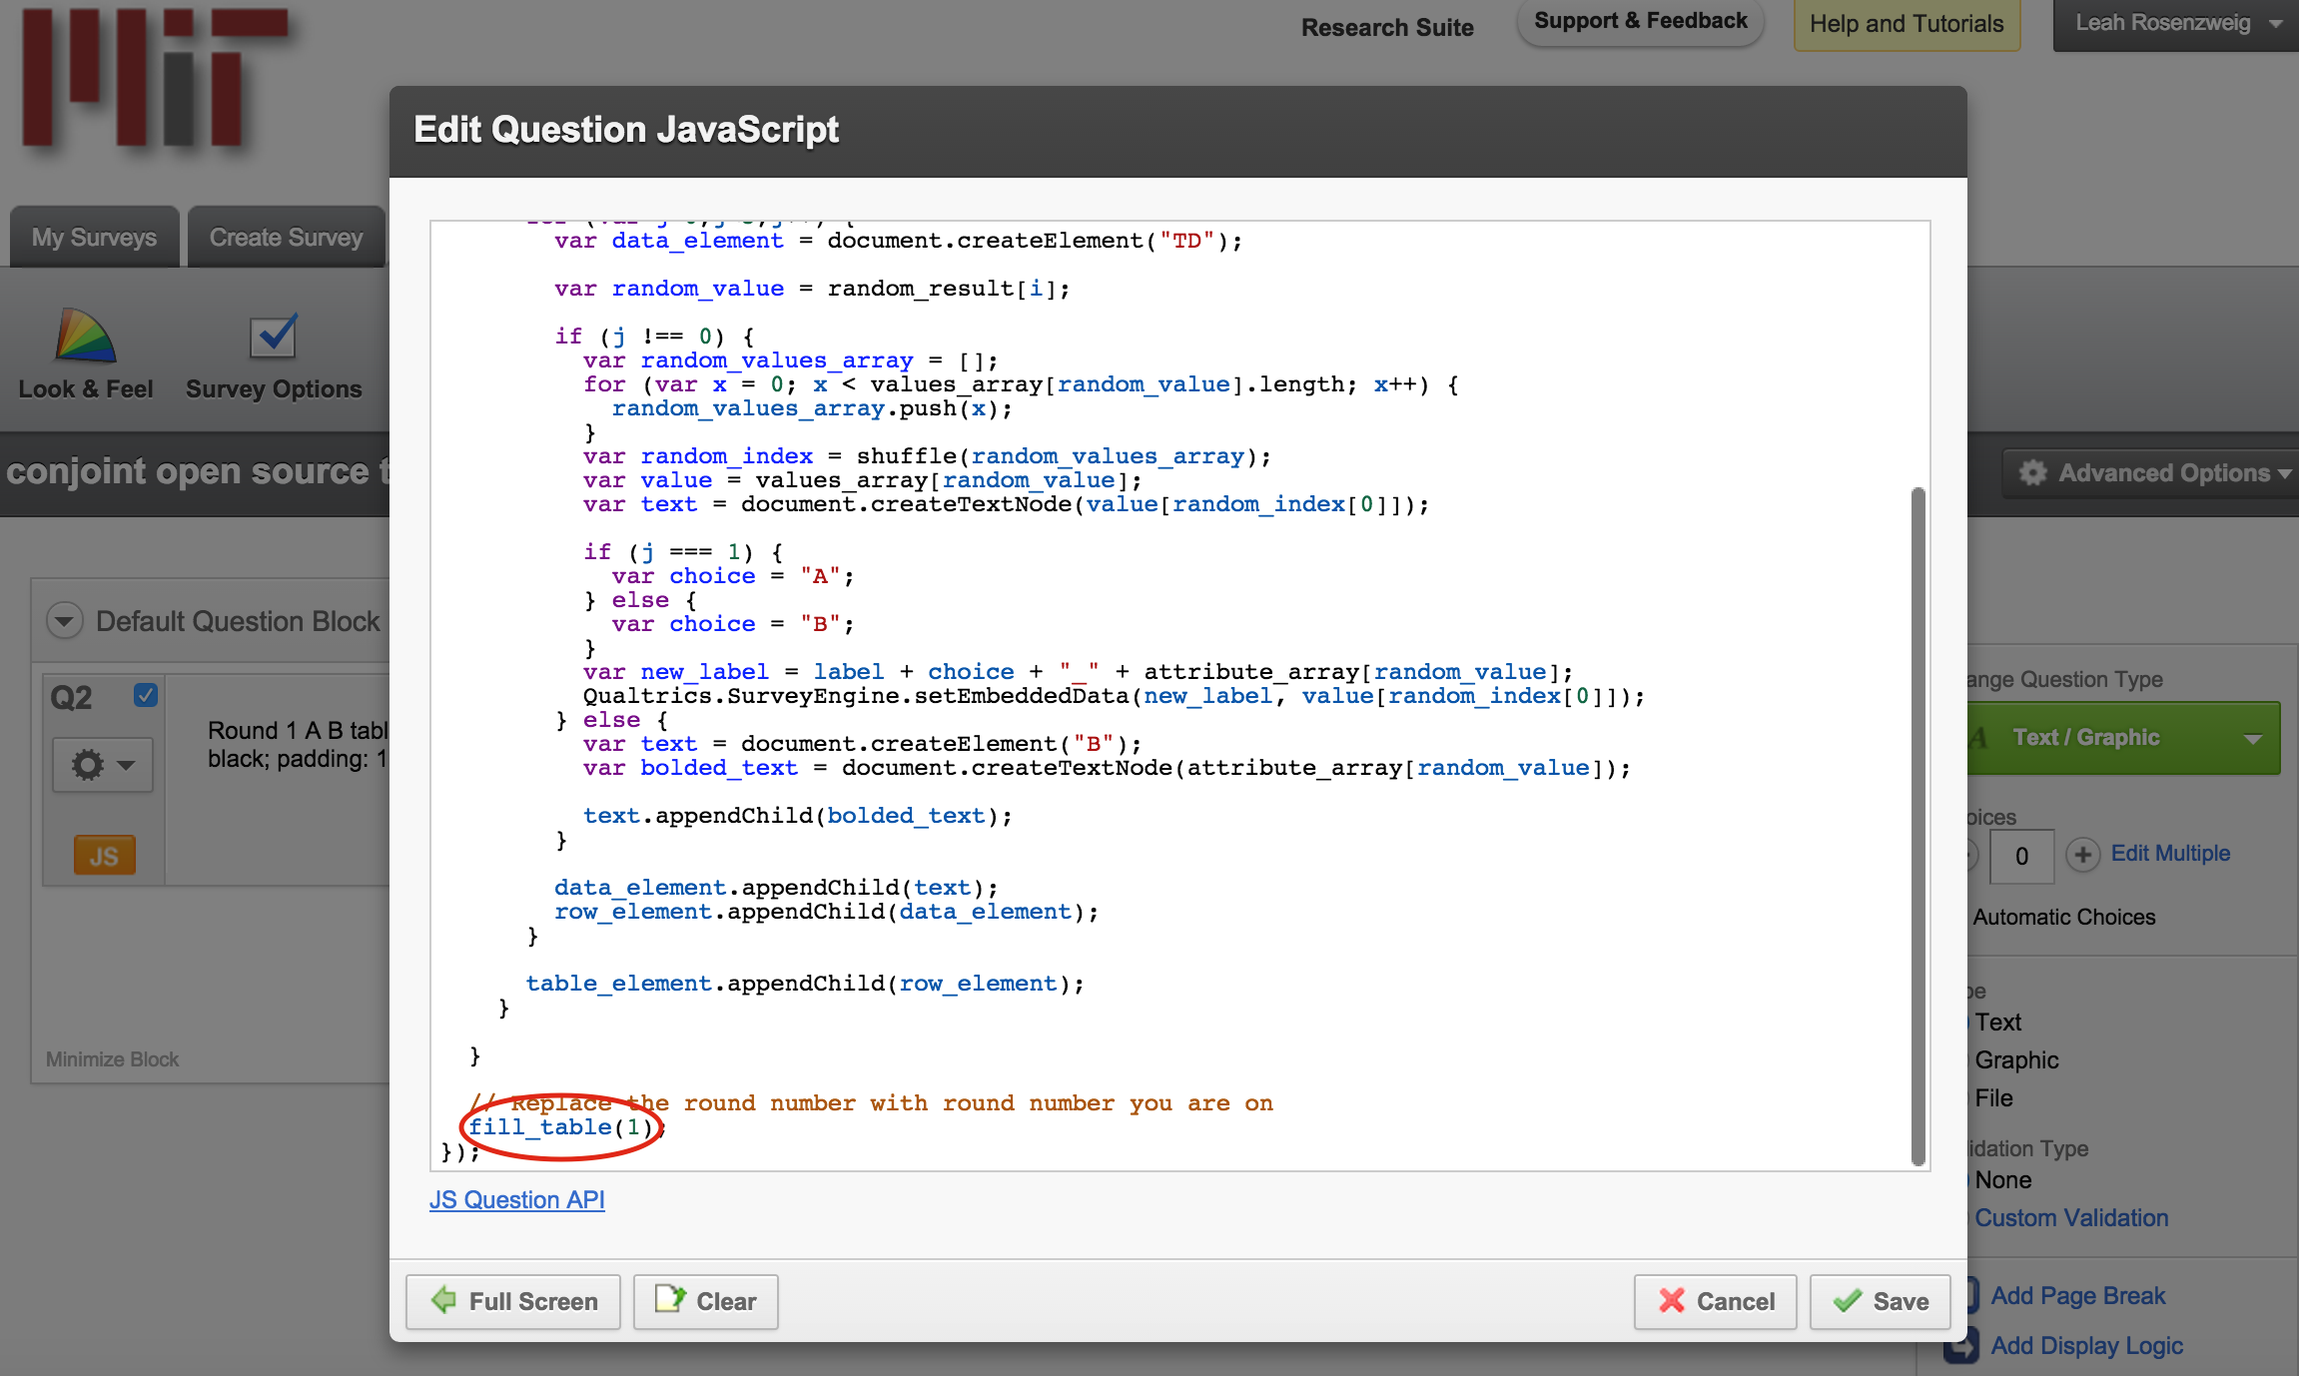The height and width of the screenshot is (1376, 2299).
Task: Cancel editing the JavaScript
Action: click(1715, 1301)
